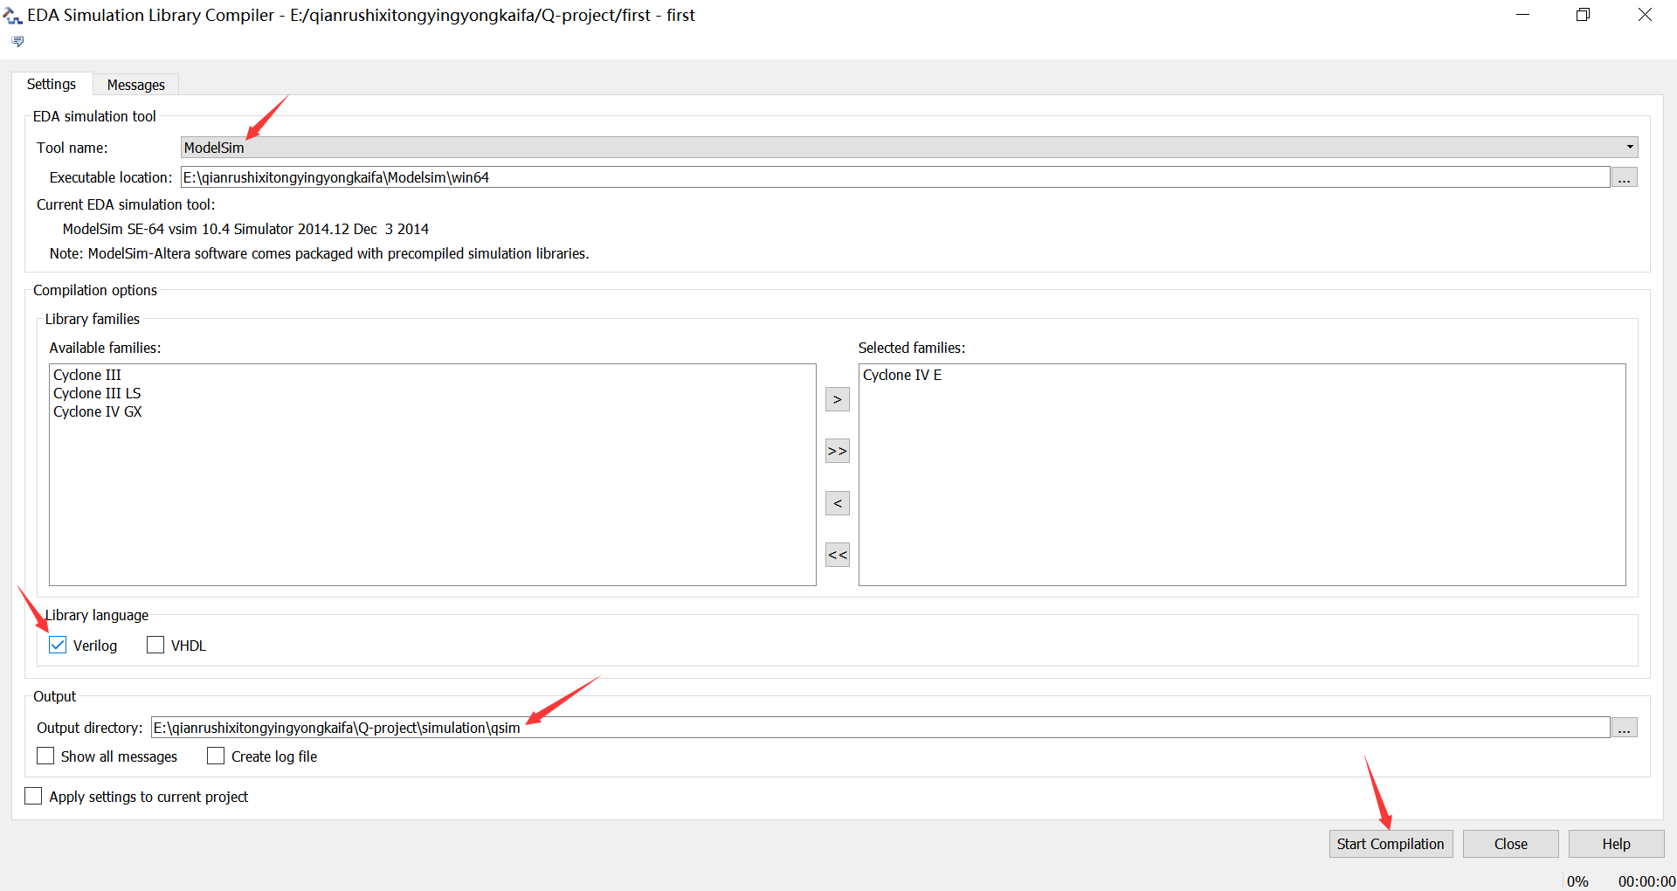The height and width of the screenshot is (891, 1677).
Task: Add all families with the >> button
Action: click(838, 452)
